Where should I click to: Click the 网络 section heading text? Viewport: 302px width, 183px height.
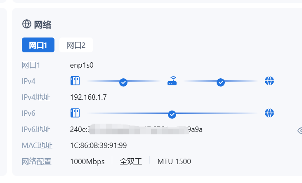tap(43, 25)
